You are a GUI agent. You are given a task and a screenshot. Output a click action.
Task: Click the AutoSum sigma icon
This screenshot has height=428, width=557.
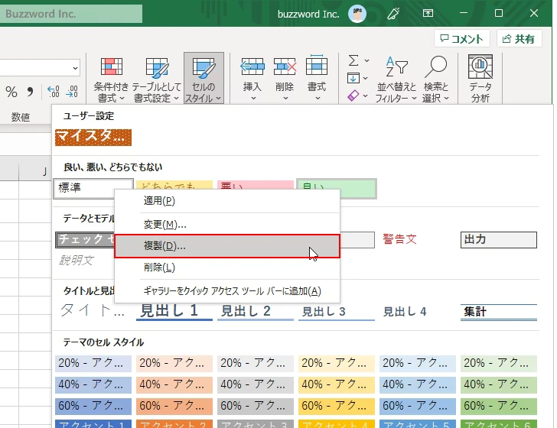(x=353, y=60)
